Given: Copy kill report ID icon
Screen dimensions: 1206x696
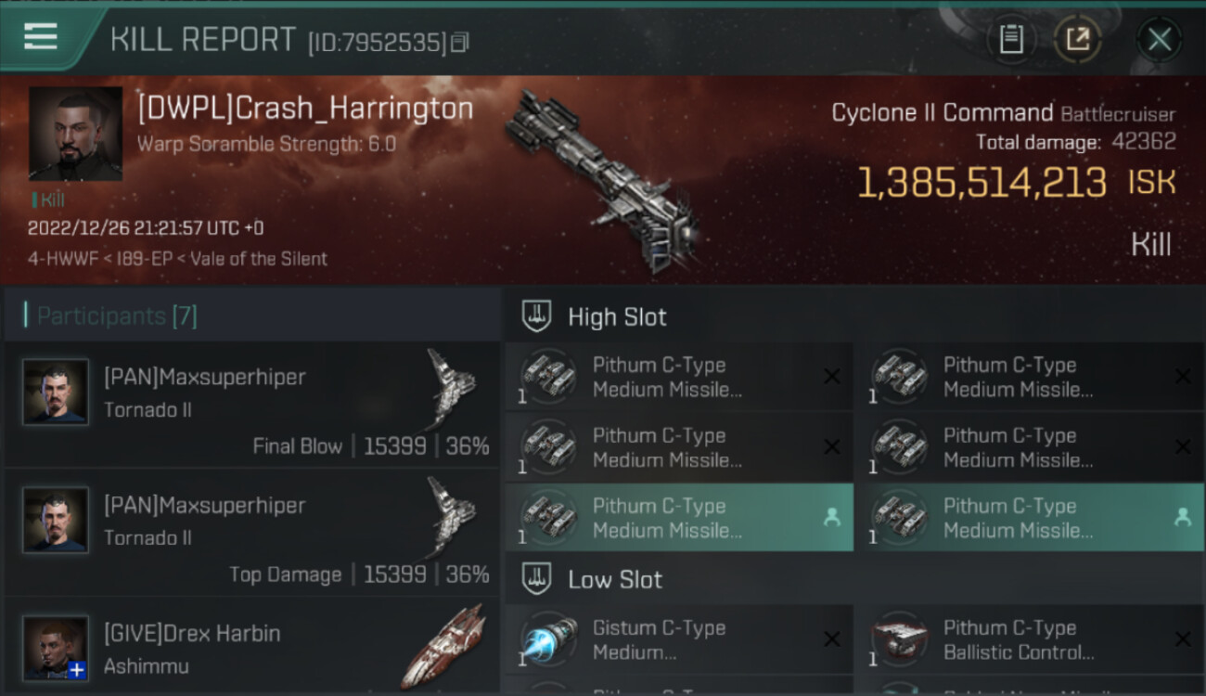Looking at the screenshot, I should 460,42.
